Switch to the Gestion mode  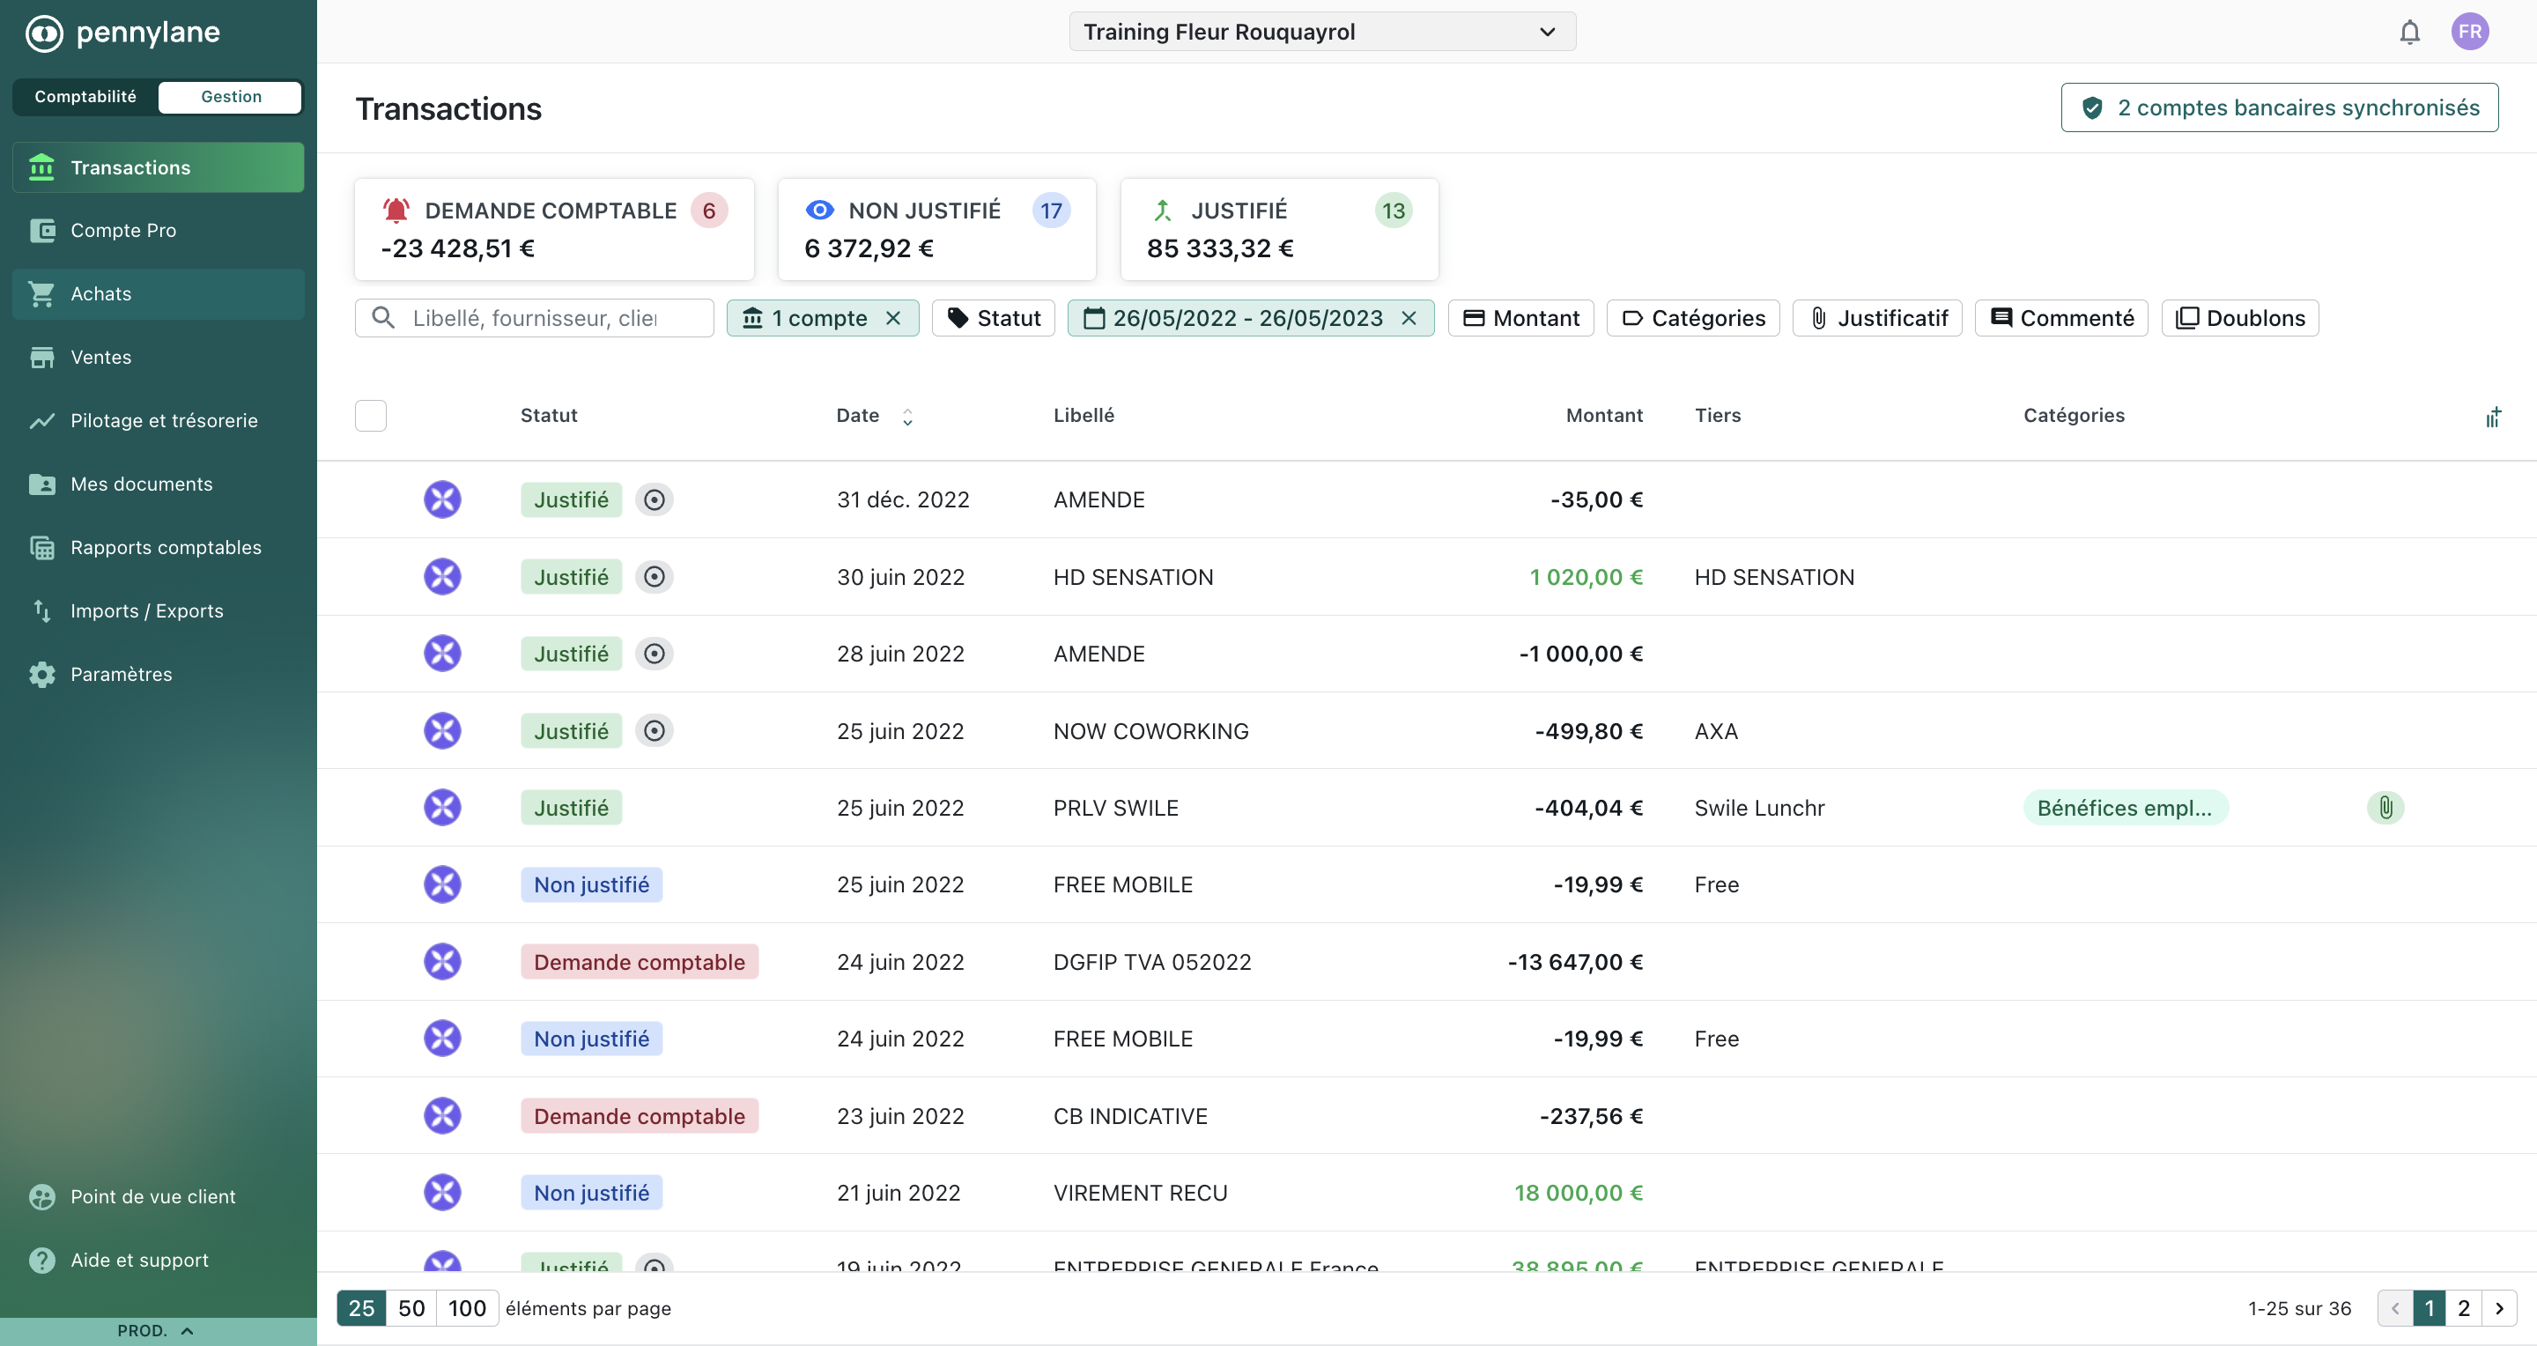[231, 97]
